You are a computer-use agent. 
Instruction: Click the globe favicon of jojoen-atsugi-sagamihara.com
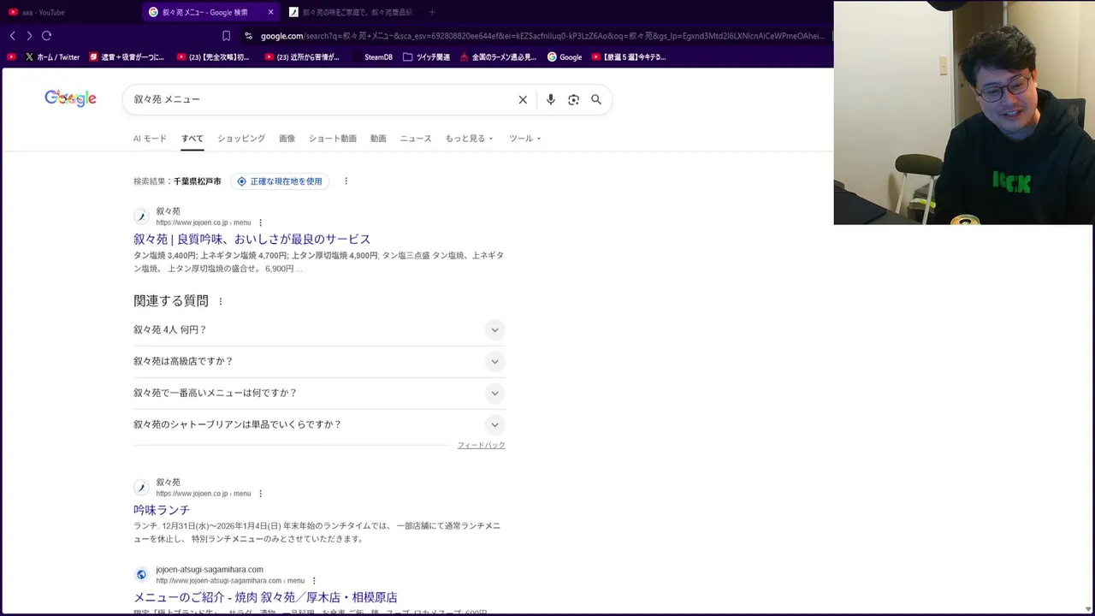[141, 574]
